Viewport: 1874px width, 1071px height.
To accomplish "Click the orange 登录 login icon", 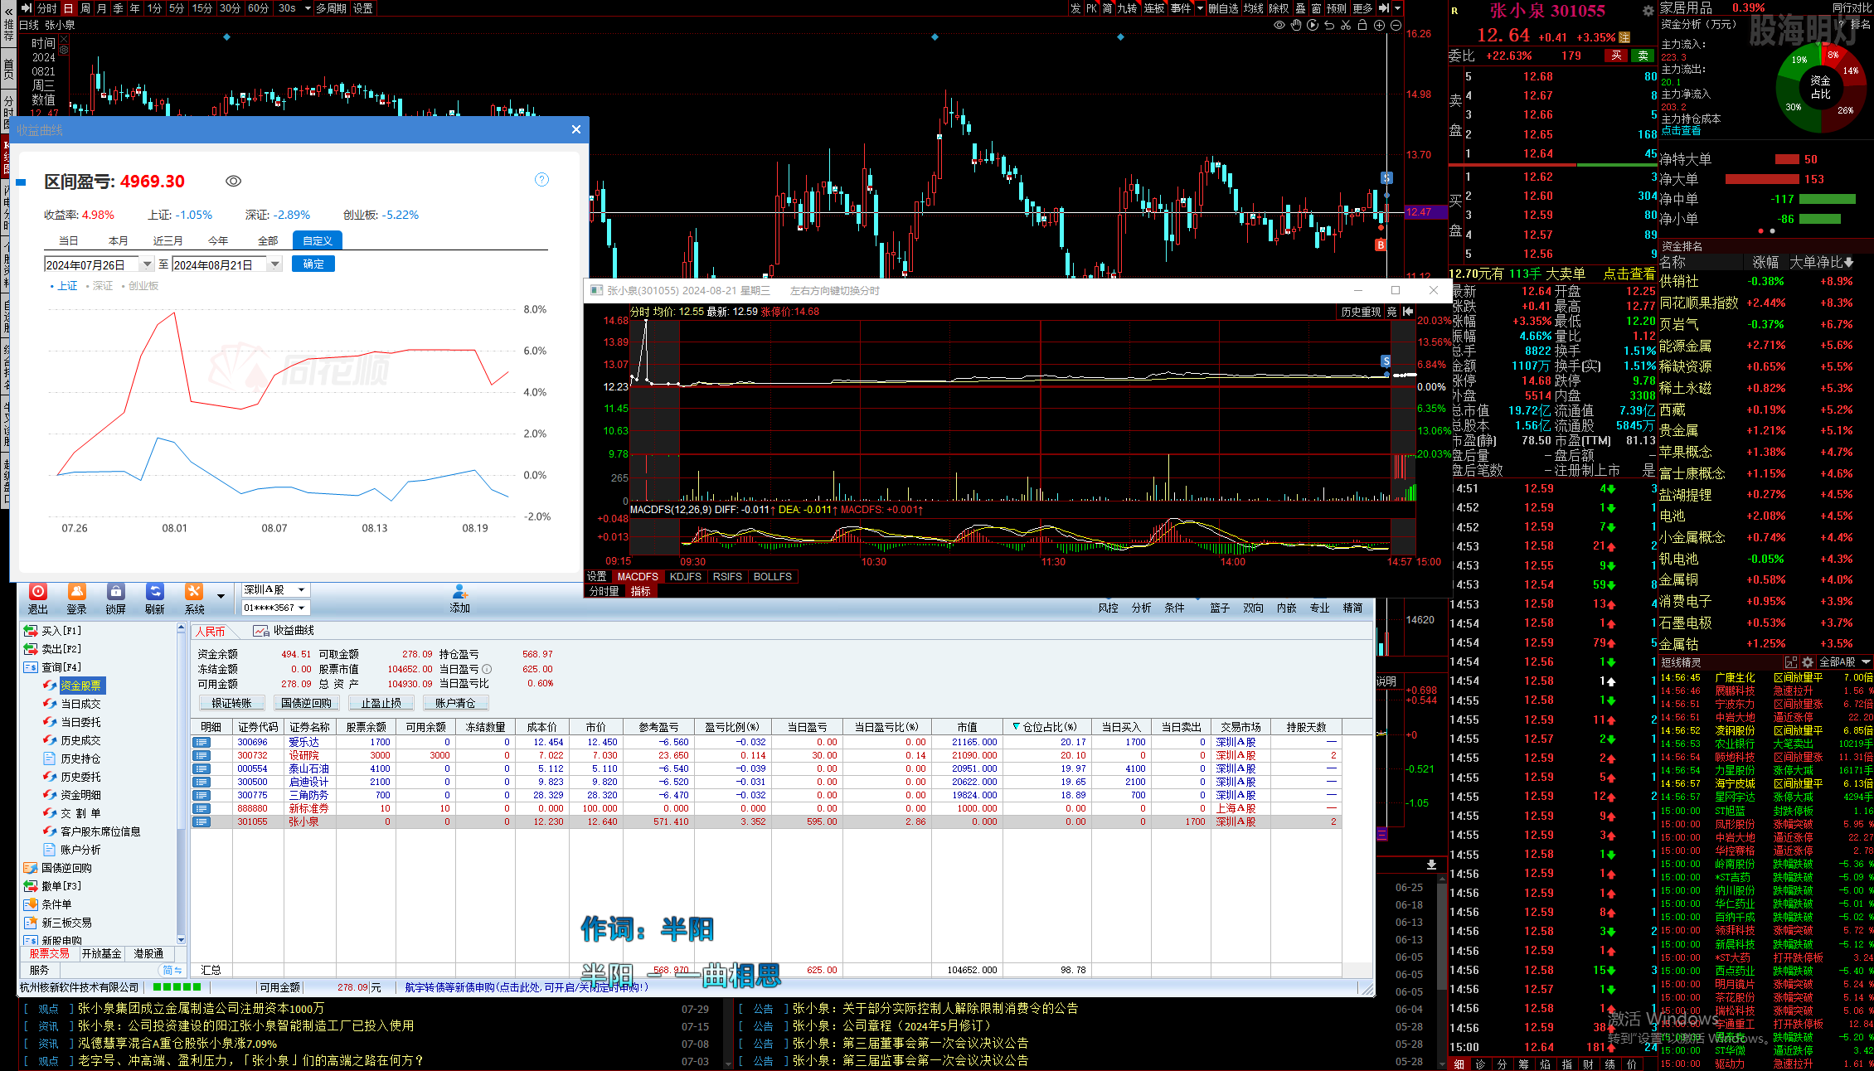I will [x=76, y=592].
